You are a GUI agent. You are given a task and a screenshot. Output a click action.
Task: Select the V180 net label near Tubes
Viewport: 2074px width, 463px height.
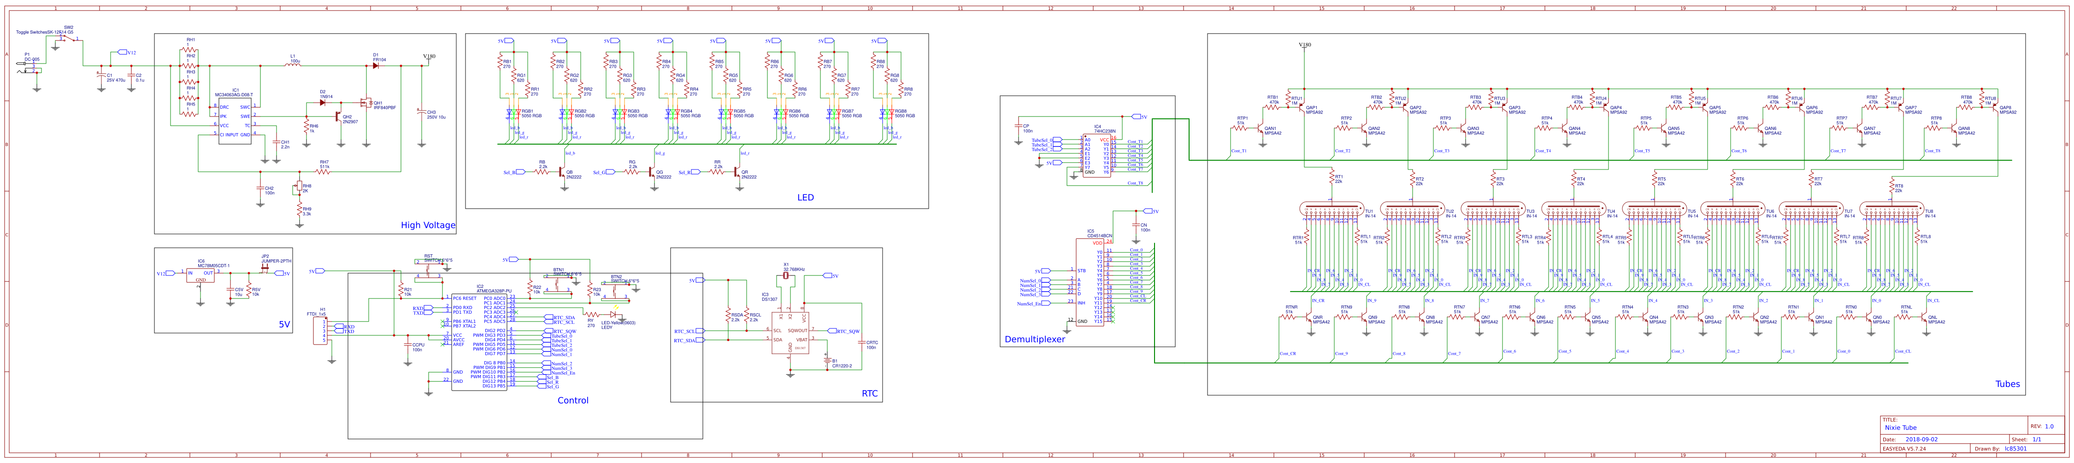click(1305, 44)
